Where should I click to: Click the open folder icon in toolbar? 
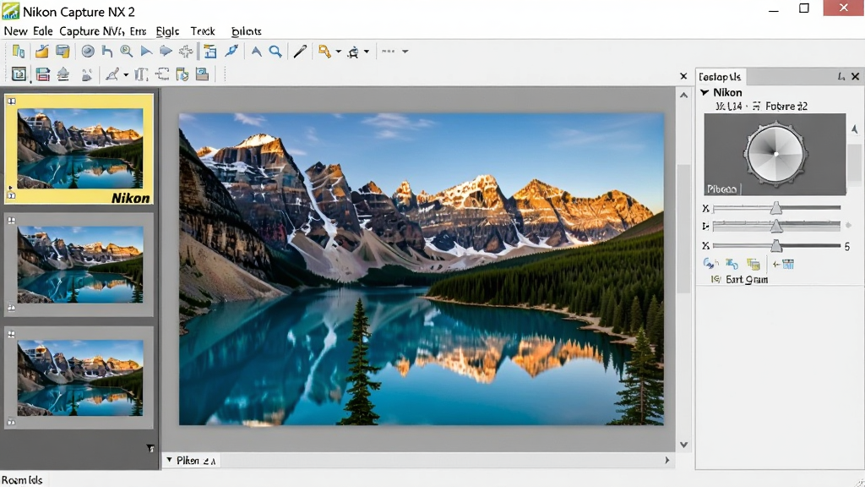tap(41, 52)
